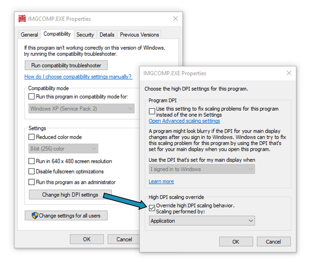This screenshot has width=309, height=265.
Task: Switch to the Security tab
Action: pos(85,35)
